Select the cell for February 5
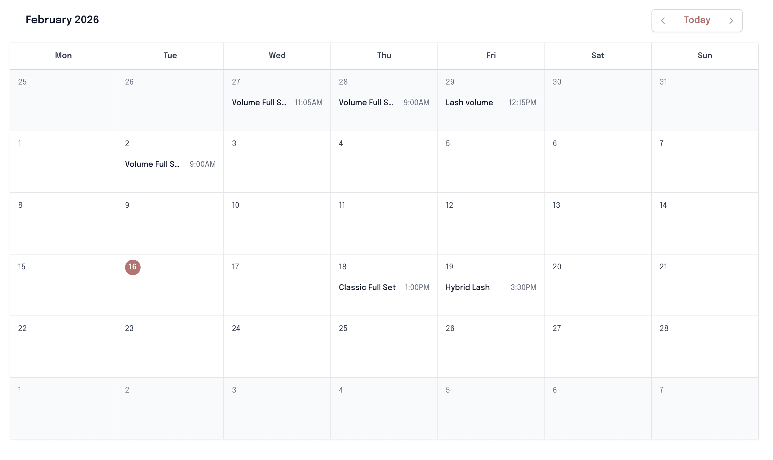The width and height of the screenshot is (773, 460). [491, 162]
